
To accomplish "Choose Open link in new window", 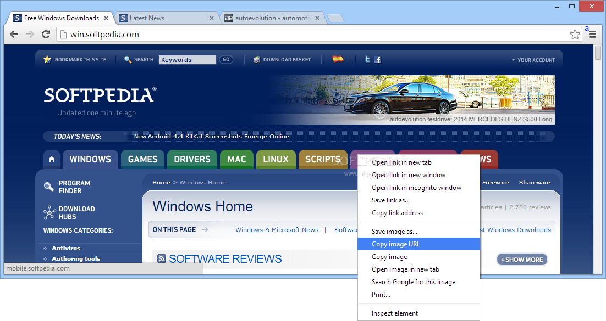I will 418,175.
